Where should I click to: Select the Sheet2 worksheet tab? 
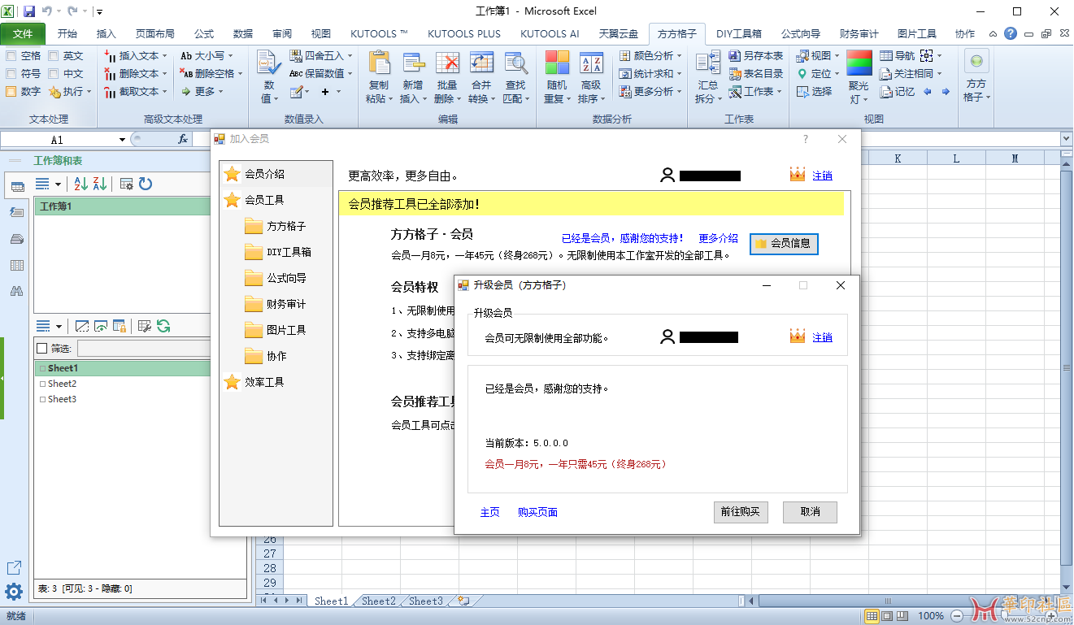point(377,601)
